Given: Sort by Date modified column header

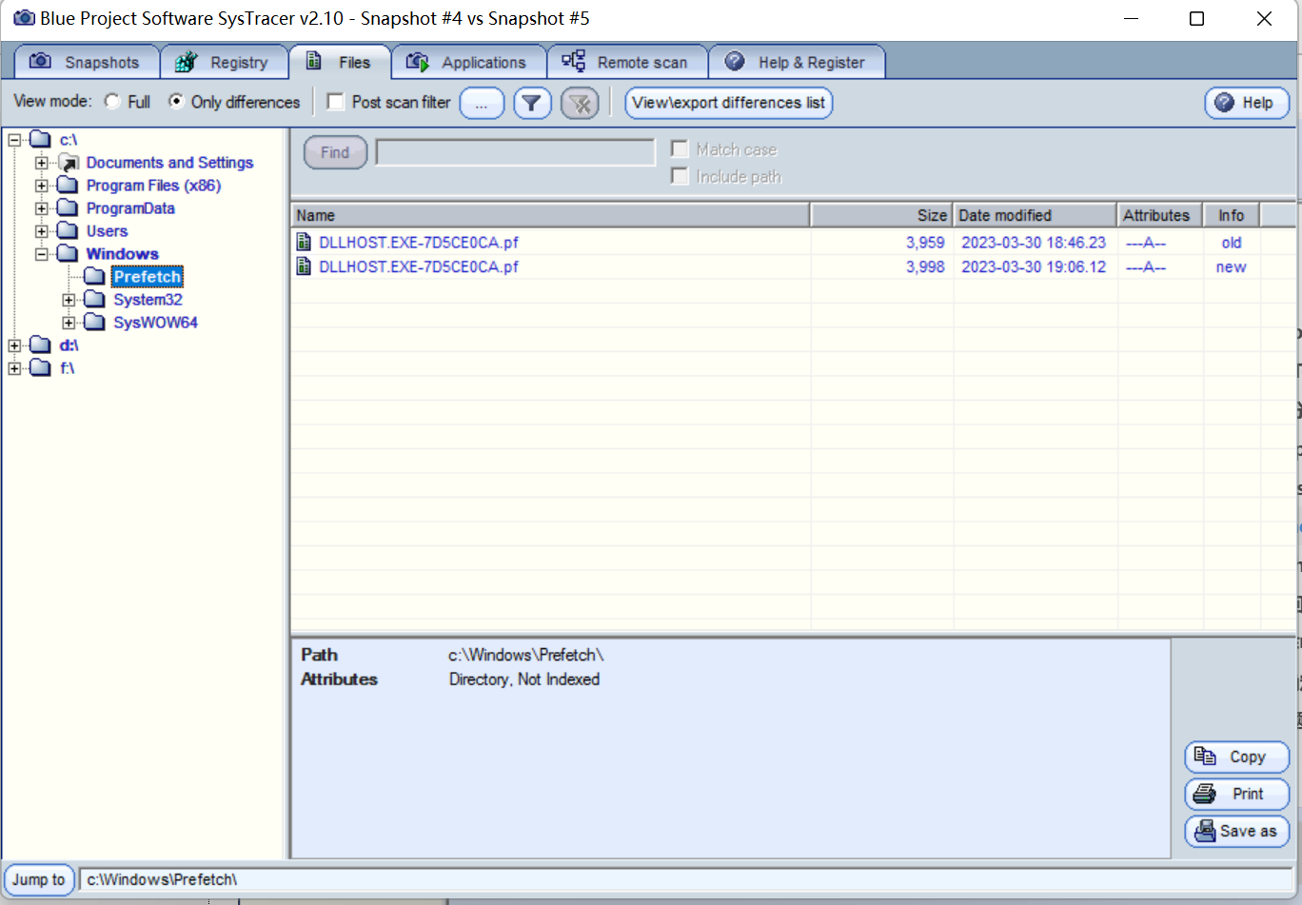Looking at the screenshot, I should pos(1035,215).
